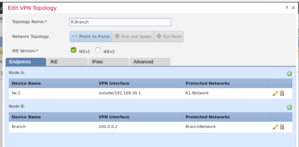
Task: Edit the fw-1 endpoint with pencil icon
Action: pyautogui.click(x=275, y=93)
